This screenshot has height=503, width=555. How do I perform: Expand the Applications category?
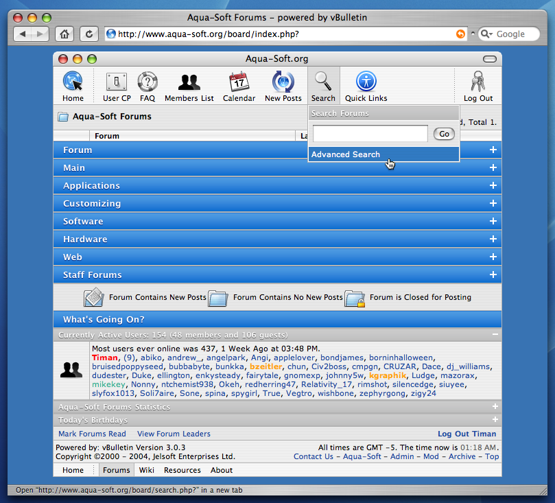tap(493, 185)
